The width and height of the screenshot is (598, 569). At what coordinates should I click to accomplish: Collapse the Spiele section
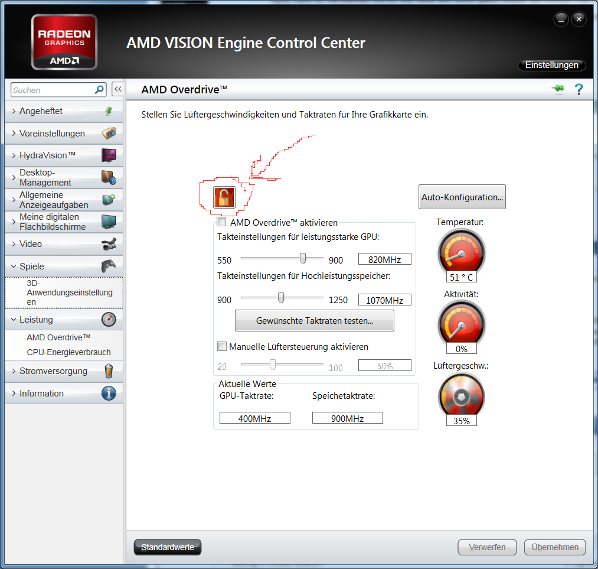tap(14, 266)
